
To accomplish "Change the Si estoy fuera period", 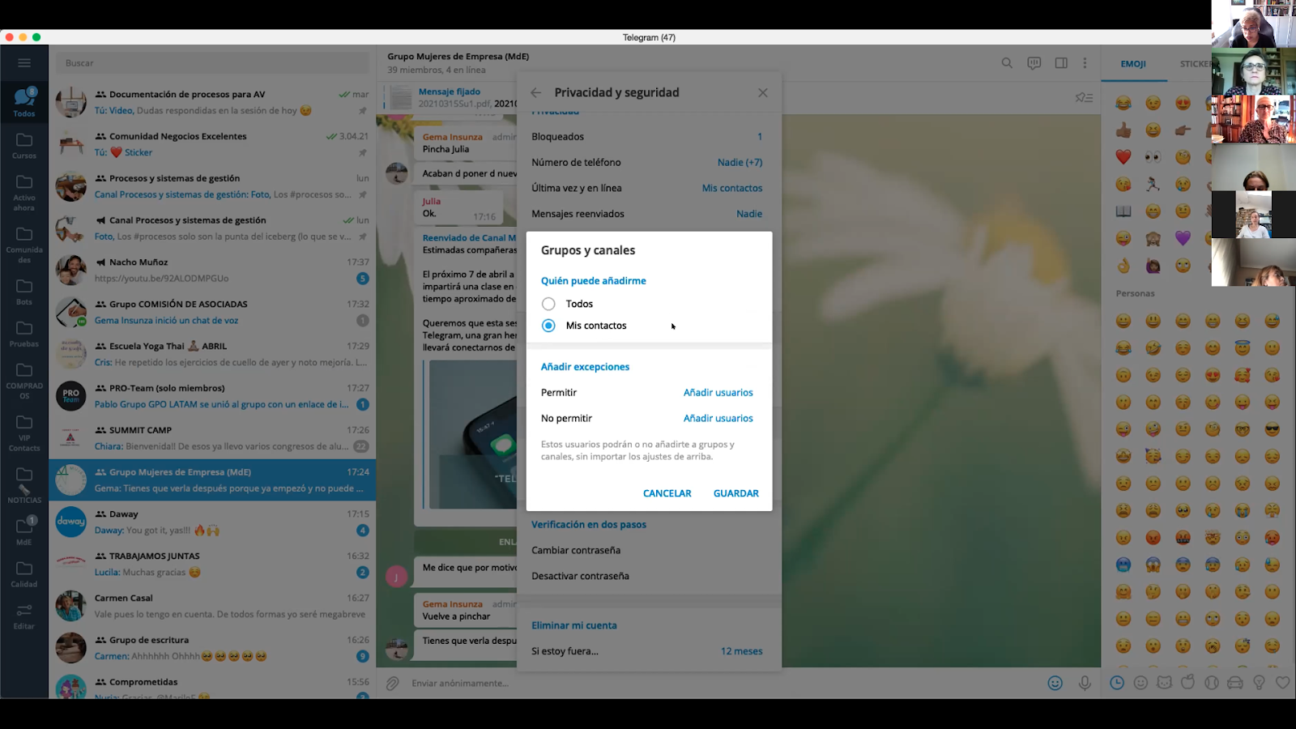I will point(648,651).
